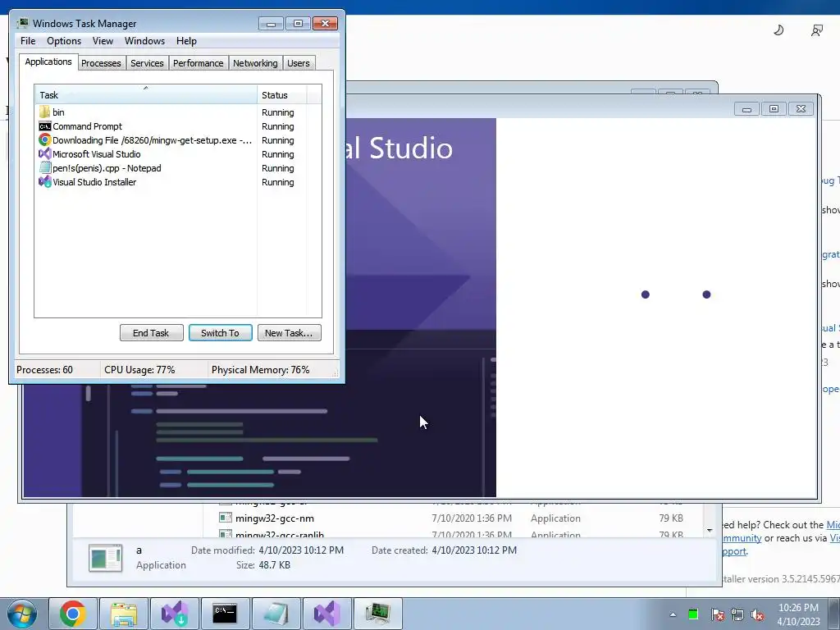Toggle the dark mode moon icon
Screen dimensions: 840x630
pyautogui.click(x=779, y=30)
